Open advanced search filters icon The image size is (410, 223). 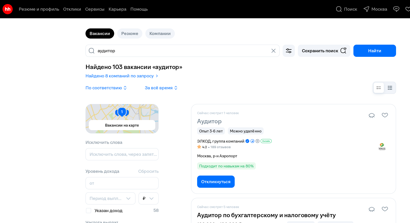(289, 51)
